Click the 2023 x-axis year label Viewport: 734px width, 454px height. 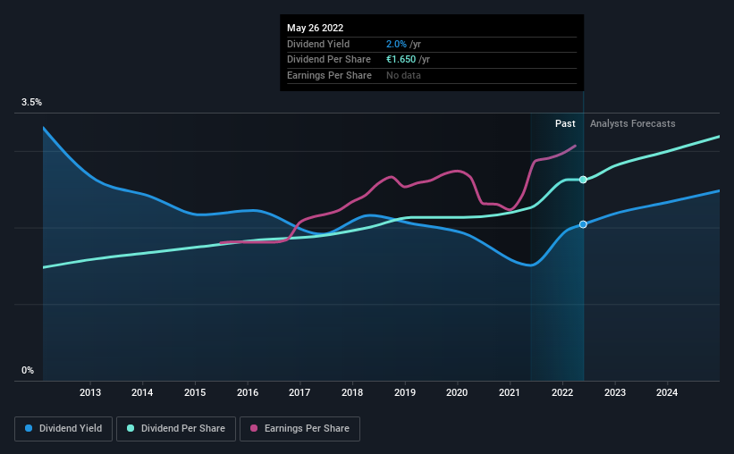coord(614,392)
